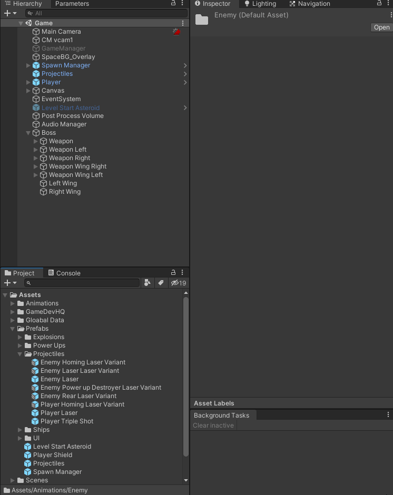Collapse the Boss object children

(28, 133)
